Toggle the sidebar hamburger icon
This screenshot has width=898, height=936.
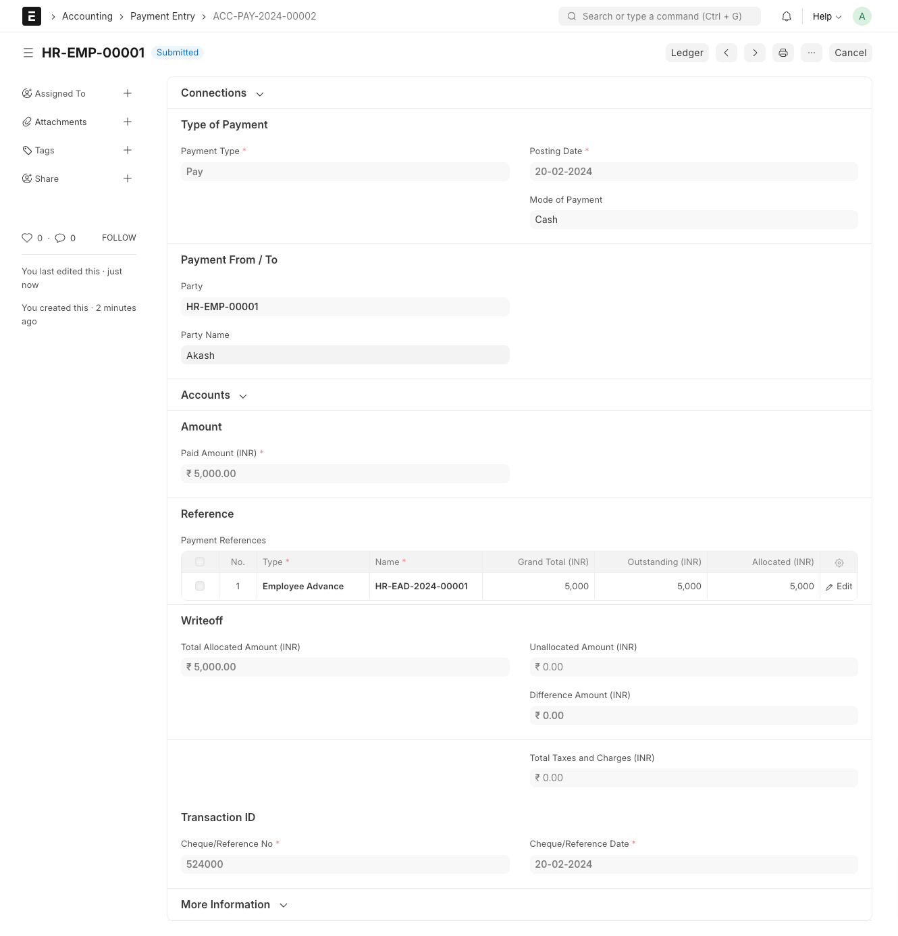coord(28,53)
